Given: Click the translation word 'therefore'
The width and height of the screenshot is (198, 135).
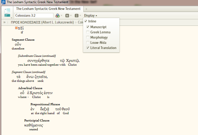Looking at the screenshot, I should [x=18, y=49].
